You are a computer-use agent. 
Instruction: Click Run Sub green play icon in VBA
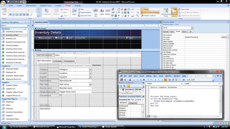155,80
